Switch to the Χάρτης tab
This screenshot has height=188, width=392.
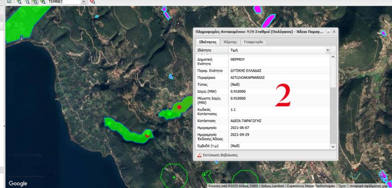(230, 42)
